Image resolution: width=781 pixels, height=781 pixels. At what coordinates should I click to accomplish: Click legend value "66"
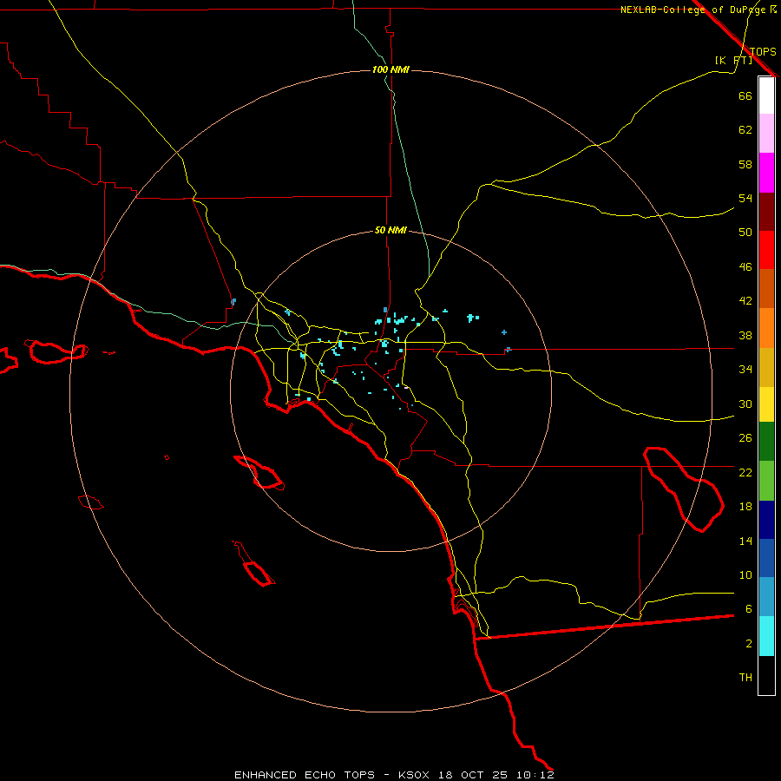tap(745, 95)
